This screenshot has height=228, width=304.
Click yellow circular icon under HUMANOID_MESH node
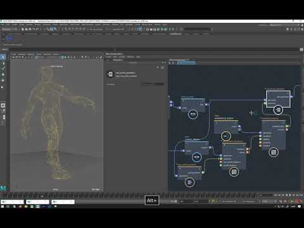(225, 136)
